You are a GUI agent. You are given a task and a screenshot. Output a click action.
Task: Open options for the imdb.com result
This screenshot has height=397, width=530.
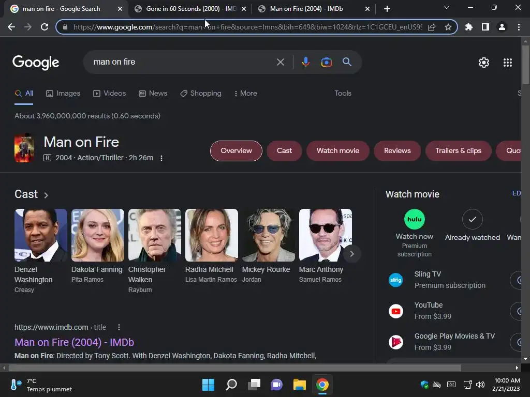click(119, 327)
